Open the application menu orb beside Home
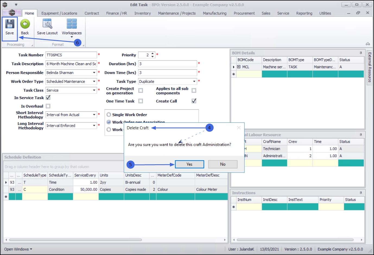The image size is (374, 255). [12, 13]
